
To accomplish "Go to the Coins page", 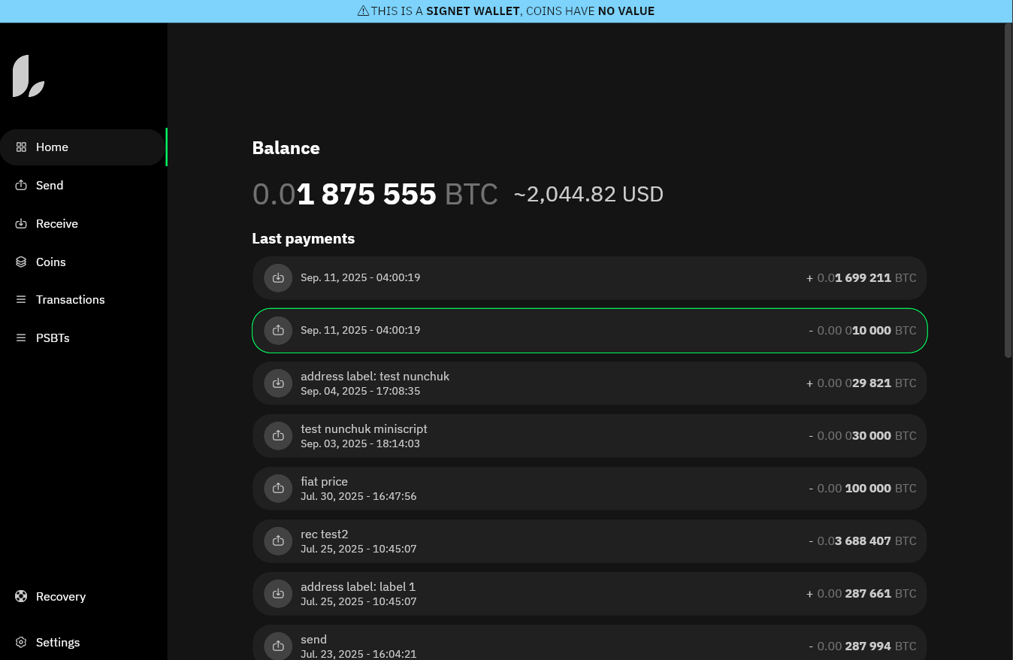I will coord(50,262).
